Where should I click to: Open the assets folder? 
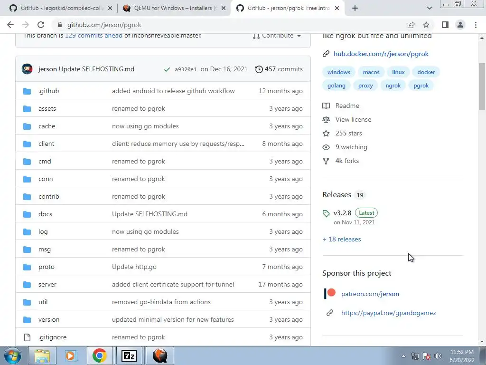pos(47,109)
